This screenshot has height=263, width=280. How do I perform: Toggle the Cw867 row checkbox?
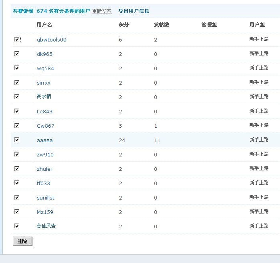click(x=17, y=126)
